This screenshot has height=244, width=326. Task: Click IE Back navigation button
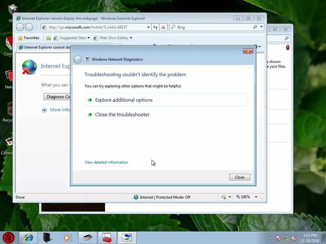click(x=20, y=27)
